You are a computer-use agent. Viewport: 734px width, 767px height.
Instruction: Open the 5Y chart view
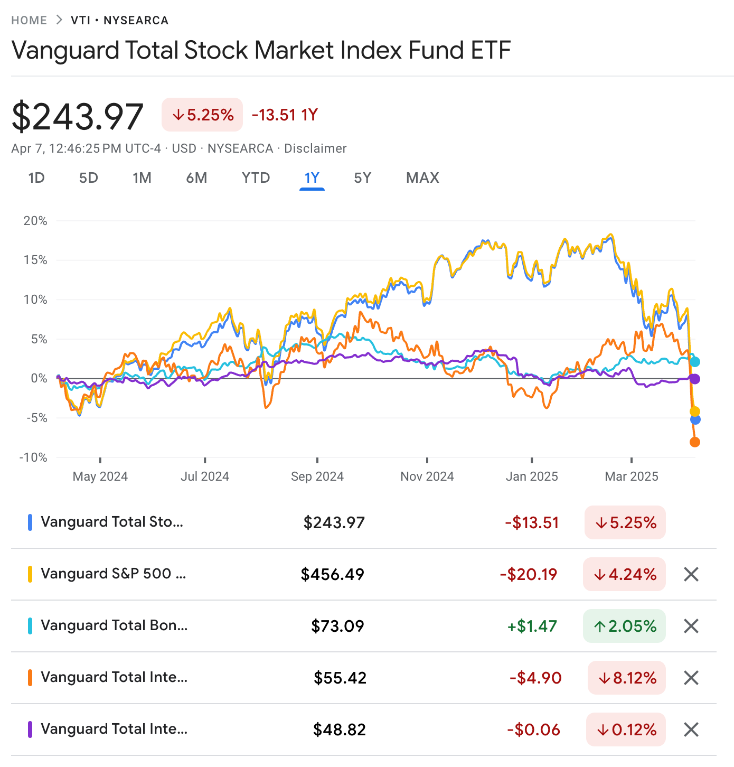tap(363, 178)
